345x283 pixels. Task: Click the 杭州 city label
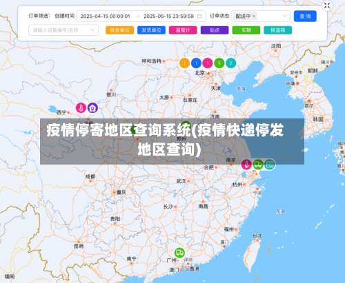point(237,185)
